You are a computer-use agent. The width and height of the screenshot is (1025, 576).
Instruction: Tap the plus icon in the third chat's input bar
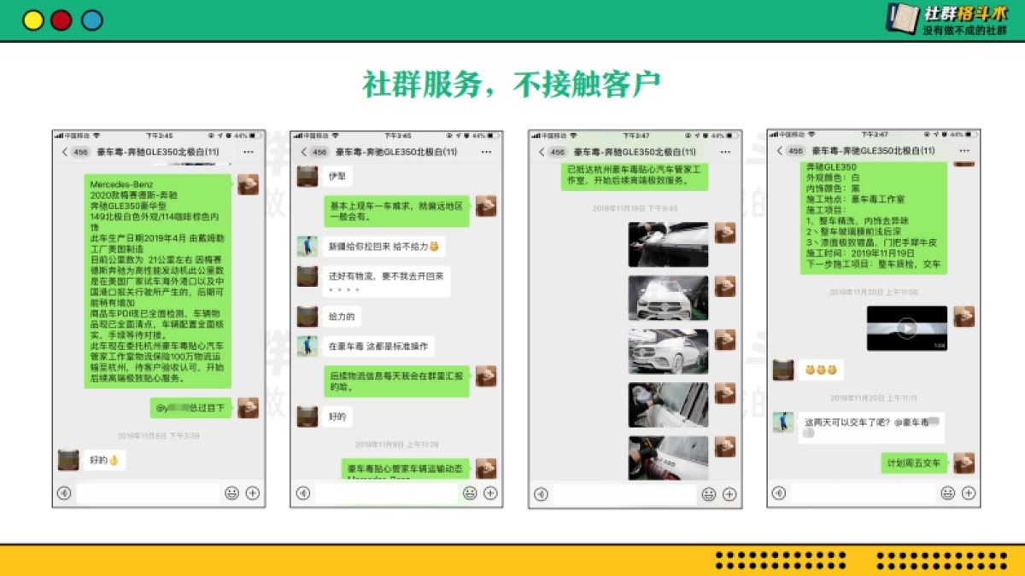point(729,493)
